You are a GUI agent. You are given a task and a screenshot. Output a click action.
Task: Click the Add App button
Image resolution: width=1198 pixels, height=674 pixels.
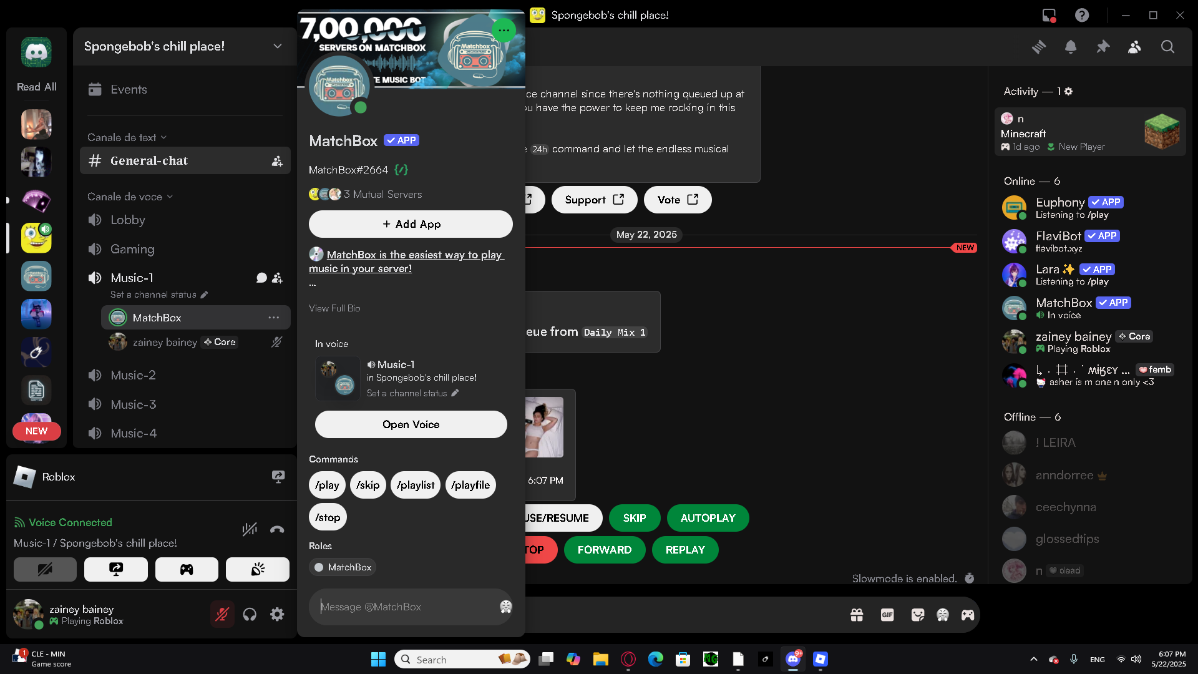(x=411, y=224)
